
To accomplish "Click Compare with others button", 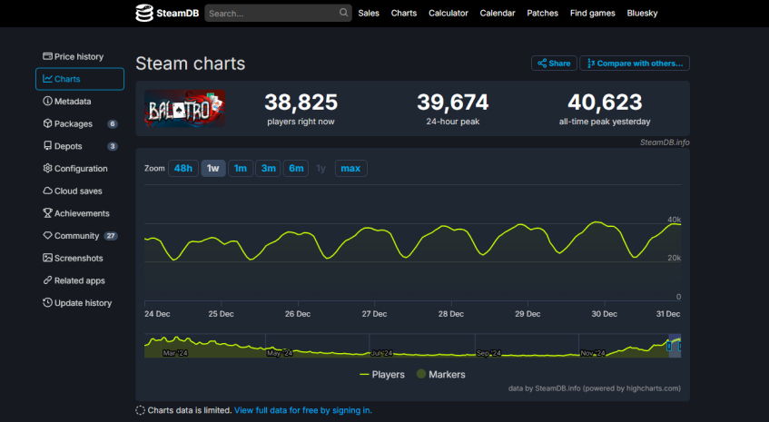I will [635, 64].
